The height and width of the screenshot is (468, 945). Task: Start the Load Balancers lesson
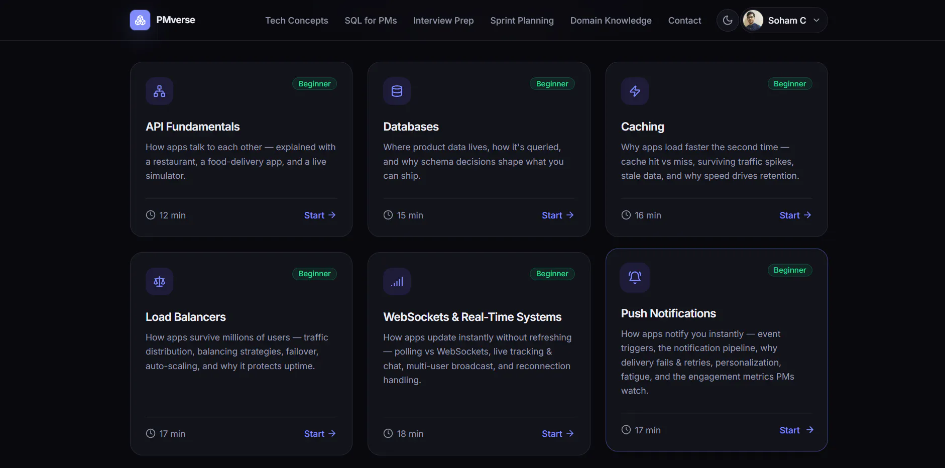pyautogui.click(x=320, y=433)
